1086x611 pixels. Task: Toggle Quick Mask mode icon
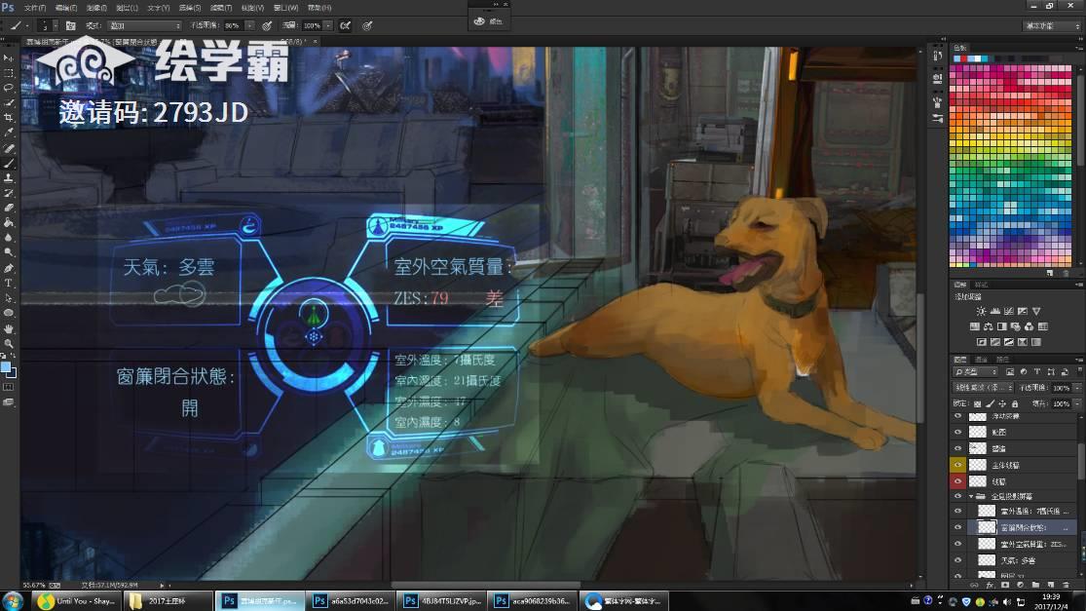pos(9,387)
